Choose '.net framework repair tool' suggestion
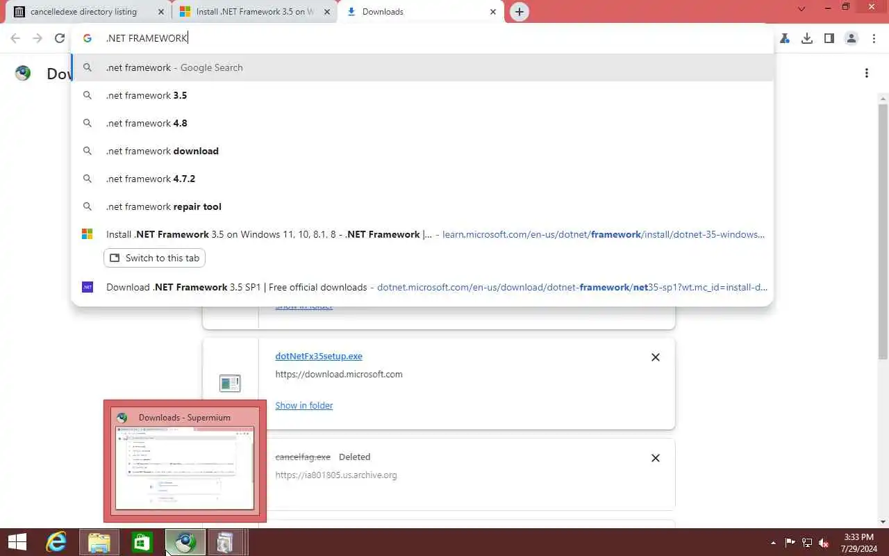Viewport: 889px width, 556px height. [x=422, y=206]
